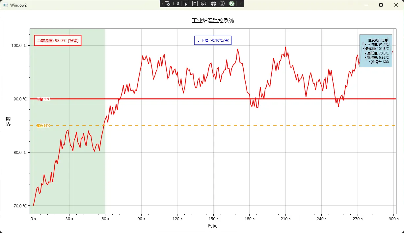Click the 工业炉温监控系统 chart title
The image size is (404, 233).
coord(213,20)
